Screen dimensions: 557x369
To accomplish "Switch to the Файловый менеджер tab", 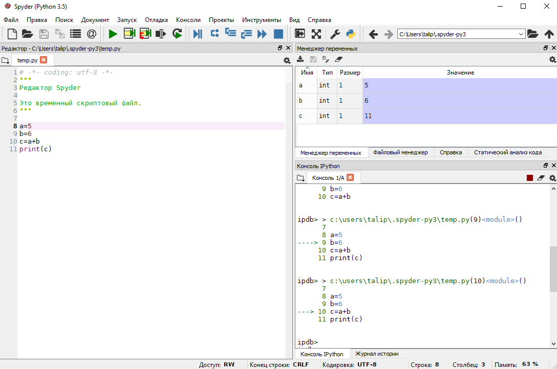I will [x=400, y=152].
